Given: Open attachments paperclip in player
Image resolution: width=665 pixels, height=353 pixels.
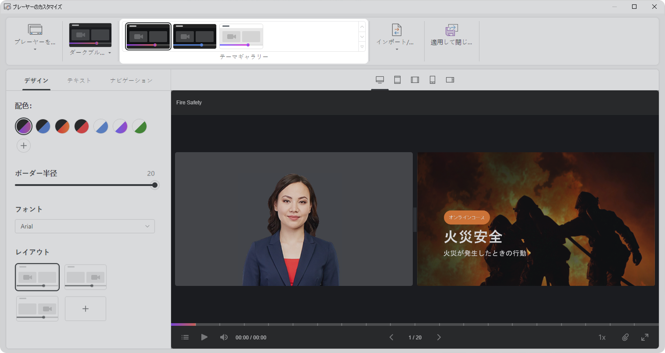Looking at the screenshot, I should [x=626, y=337].
